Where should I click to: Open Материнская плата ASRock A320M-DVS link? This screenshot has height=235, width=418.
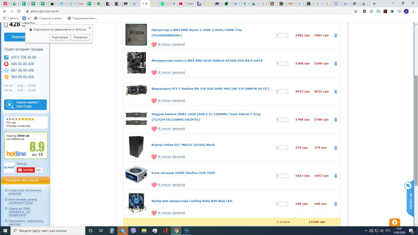(207, 61)
